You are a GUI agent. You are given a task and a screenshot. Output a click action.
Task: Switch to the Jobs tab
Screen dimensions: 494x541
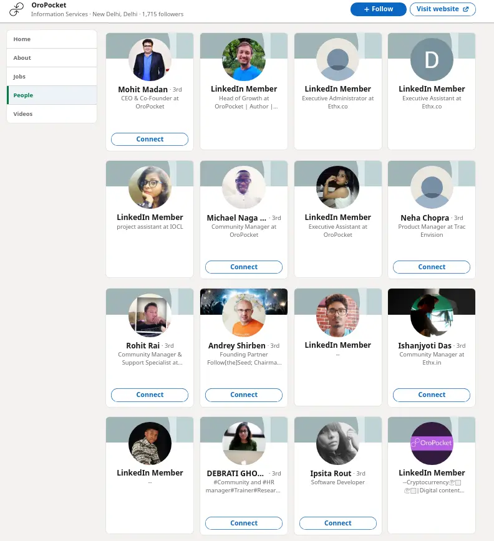[x=52, y=76]
